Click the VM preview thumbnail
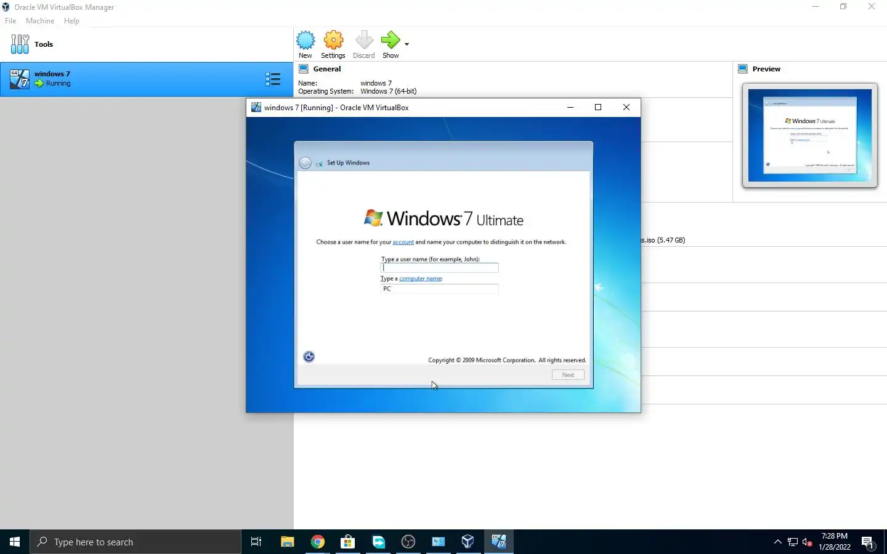The width and height of the screenshot is (887, 554). [810, 135]
